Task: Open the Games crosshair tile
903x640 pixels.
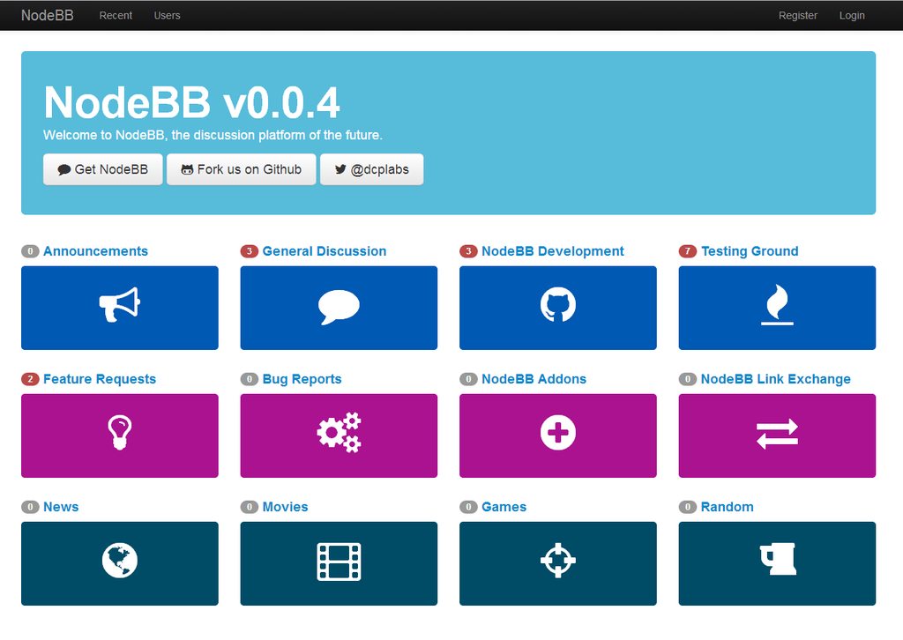Action: click(558, 563)
